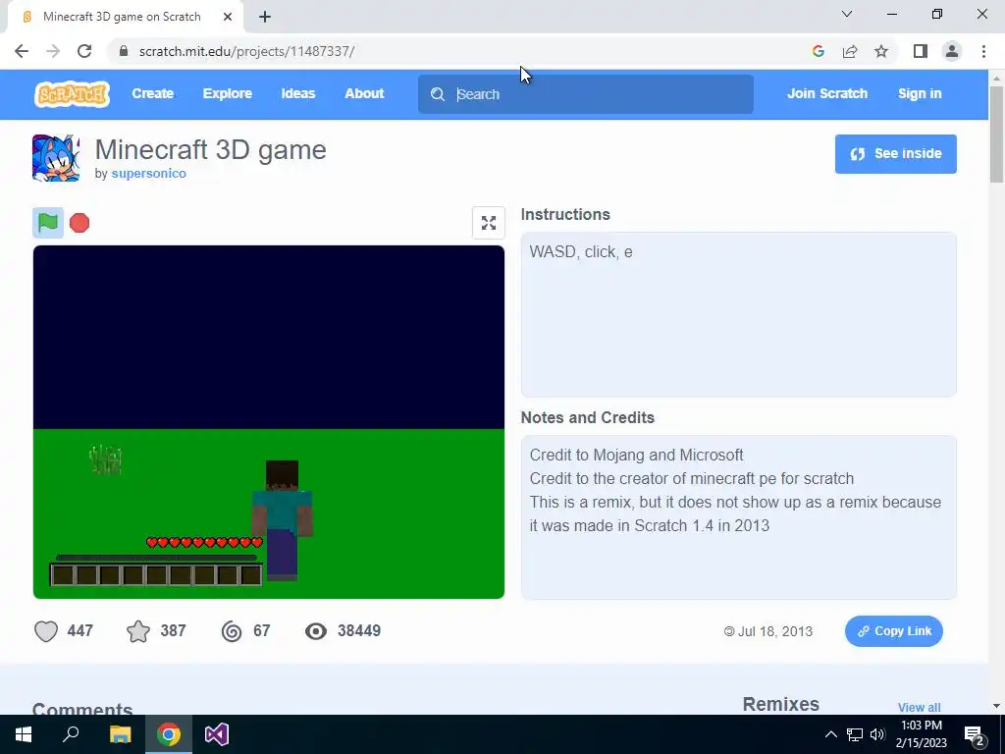
Task: Click the hearts health bar in game
Action: 204,542
